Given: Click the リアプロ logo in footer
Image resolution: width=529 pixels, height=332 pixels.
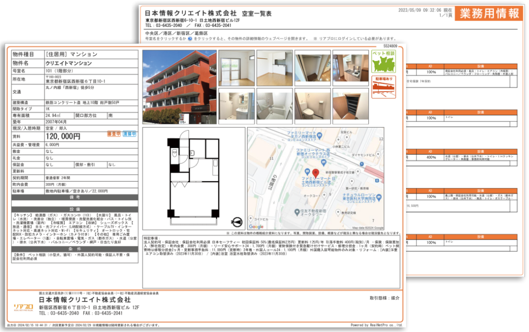Looking at the screenshot, I should (x=23, y=307).
